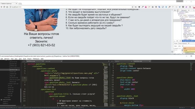Close the _questions.styl tab in right pane
This screenshot has width=195, height=109.
coord(150,61)
